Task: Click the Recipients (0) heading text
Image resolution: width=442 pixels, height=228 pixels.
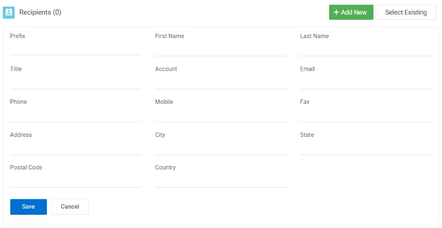Action: pos(40,12)
